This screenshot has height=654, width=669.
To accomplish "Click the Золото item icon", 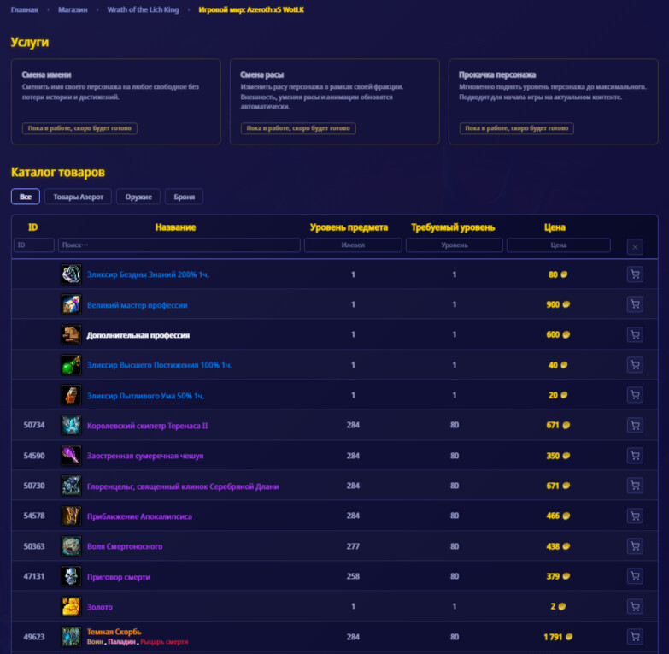I will (71, 606).
